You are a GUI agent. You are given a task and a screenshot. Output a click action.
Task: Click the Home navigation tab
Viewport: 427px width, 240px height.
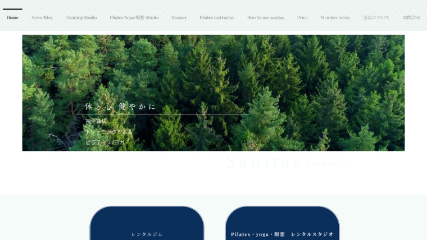pos(12,17)
